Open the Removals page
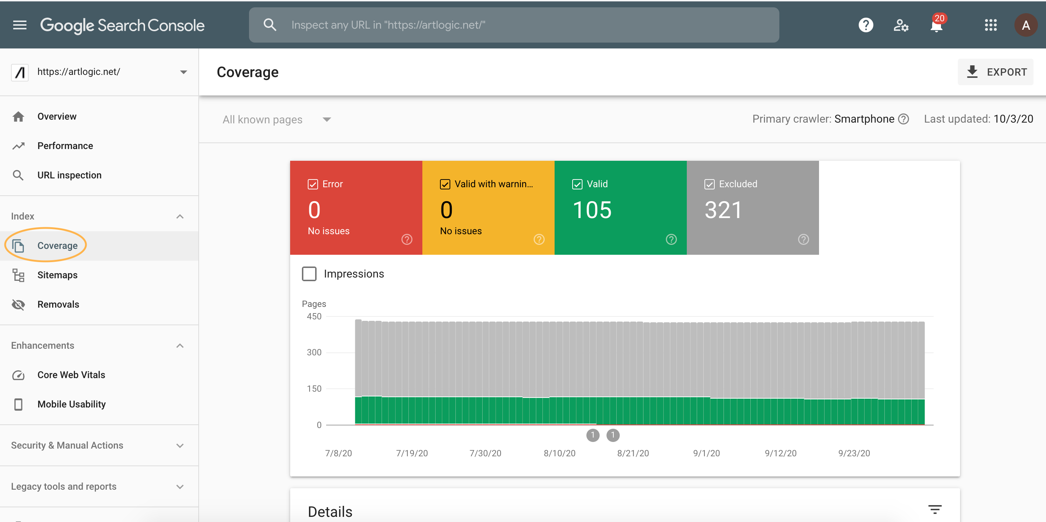 click(x=99, y=304)
